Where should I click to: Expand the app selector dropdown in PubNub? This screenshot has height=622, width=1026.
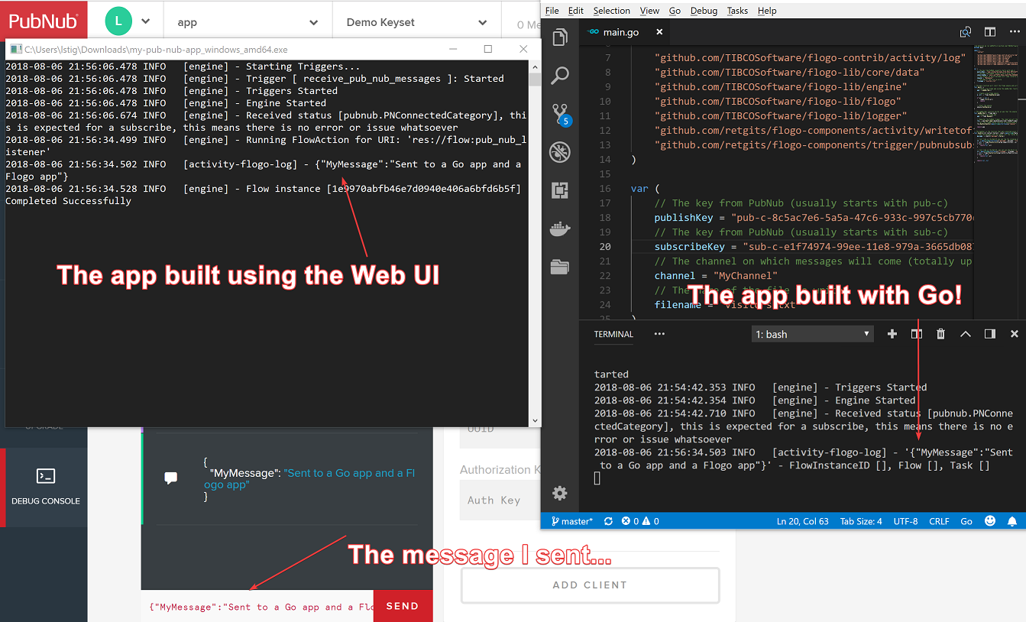248,22
